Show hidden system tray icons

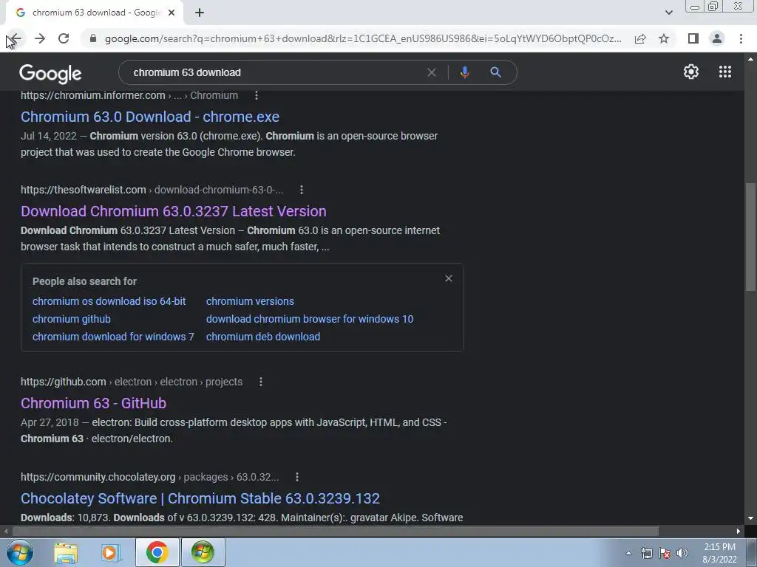coord(628,554)
